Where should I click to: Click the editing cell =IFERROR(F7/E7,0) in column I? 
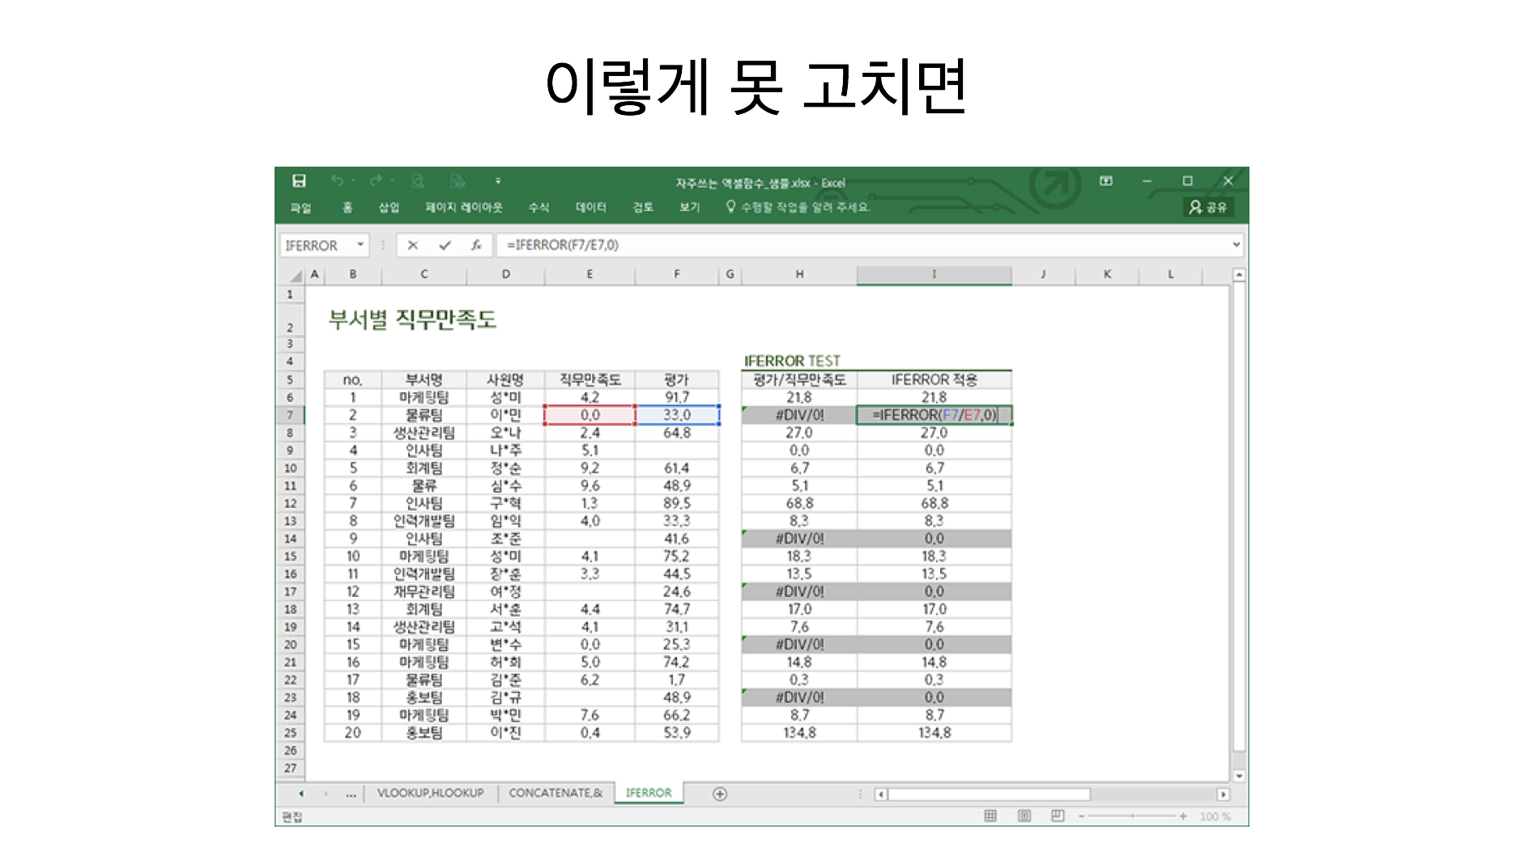[x=934, y=415]
